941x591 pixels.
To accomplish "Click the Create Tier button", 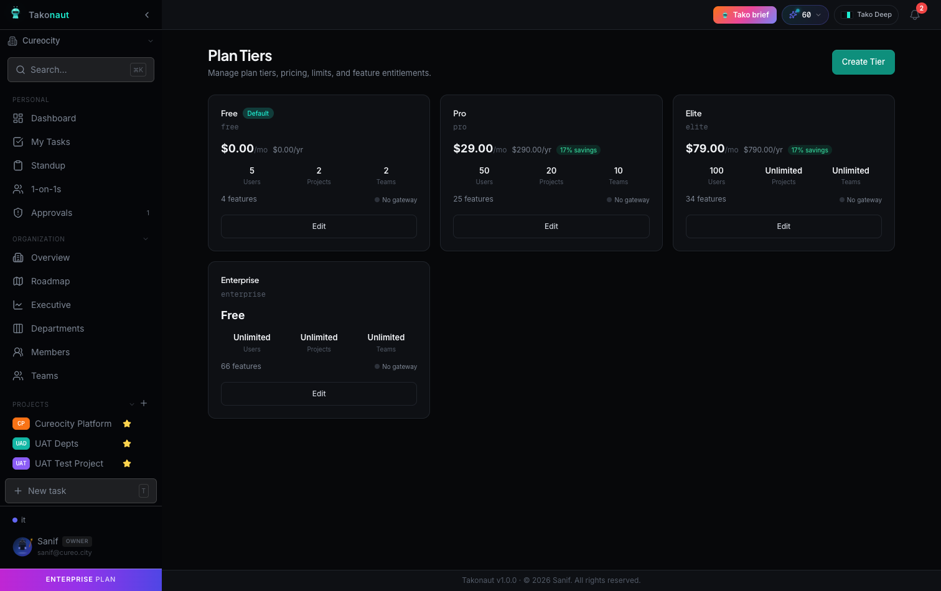I will coord(863,62).
